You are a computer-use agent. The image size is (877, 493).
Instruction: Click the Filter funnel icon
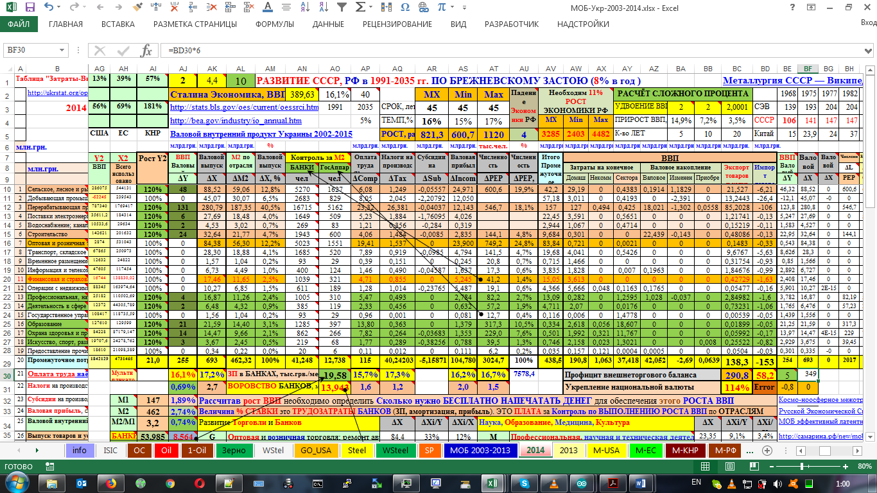[343, 8]
